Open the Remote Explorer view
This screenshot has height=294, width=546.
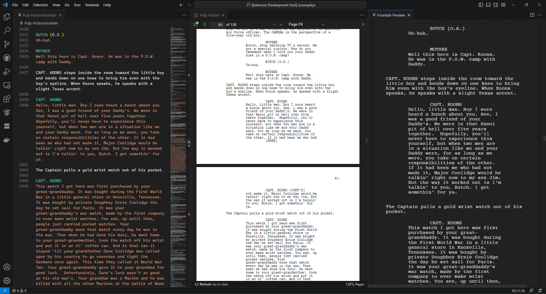(x=7, y=85)
